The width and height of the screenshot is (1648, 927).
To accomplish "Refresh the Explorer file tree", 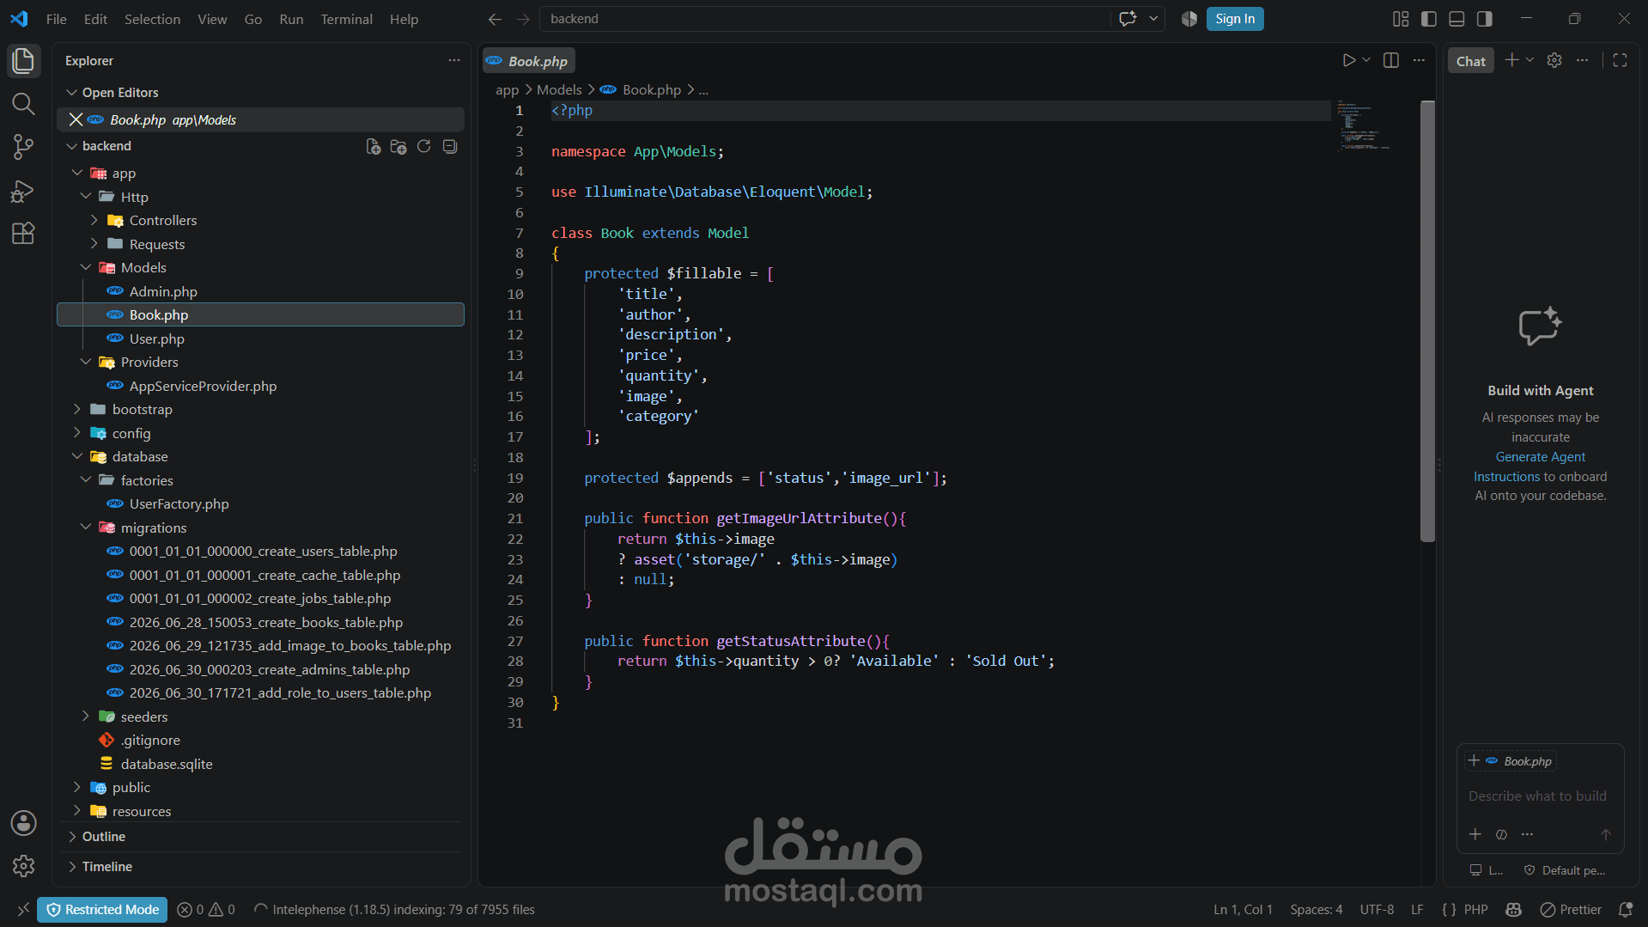I will coord(424,147).
